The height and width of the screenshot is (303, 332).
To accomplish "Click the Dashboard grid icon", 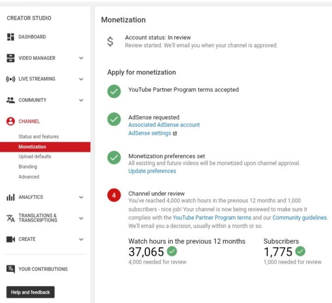I will click(x=11, y=37).
